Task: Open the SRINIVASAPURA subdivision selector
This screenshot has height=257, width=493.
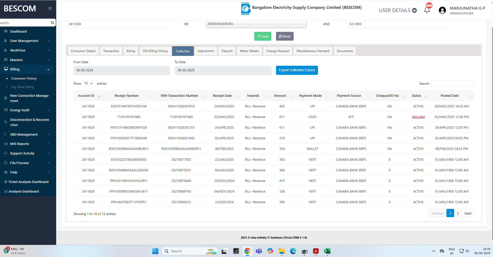Action: tap(256, 24)
